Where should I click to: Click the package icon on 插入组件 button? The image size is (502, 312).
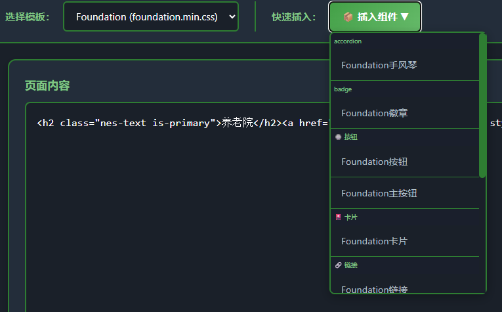pyautogui.click(x=348, y=17)
